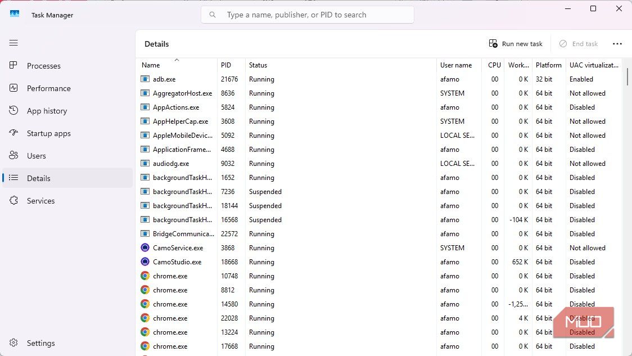
Task: Click the adb.exe process icon
Action: [x=145, y=79]
